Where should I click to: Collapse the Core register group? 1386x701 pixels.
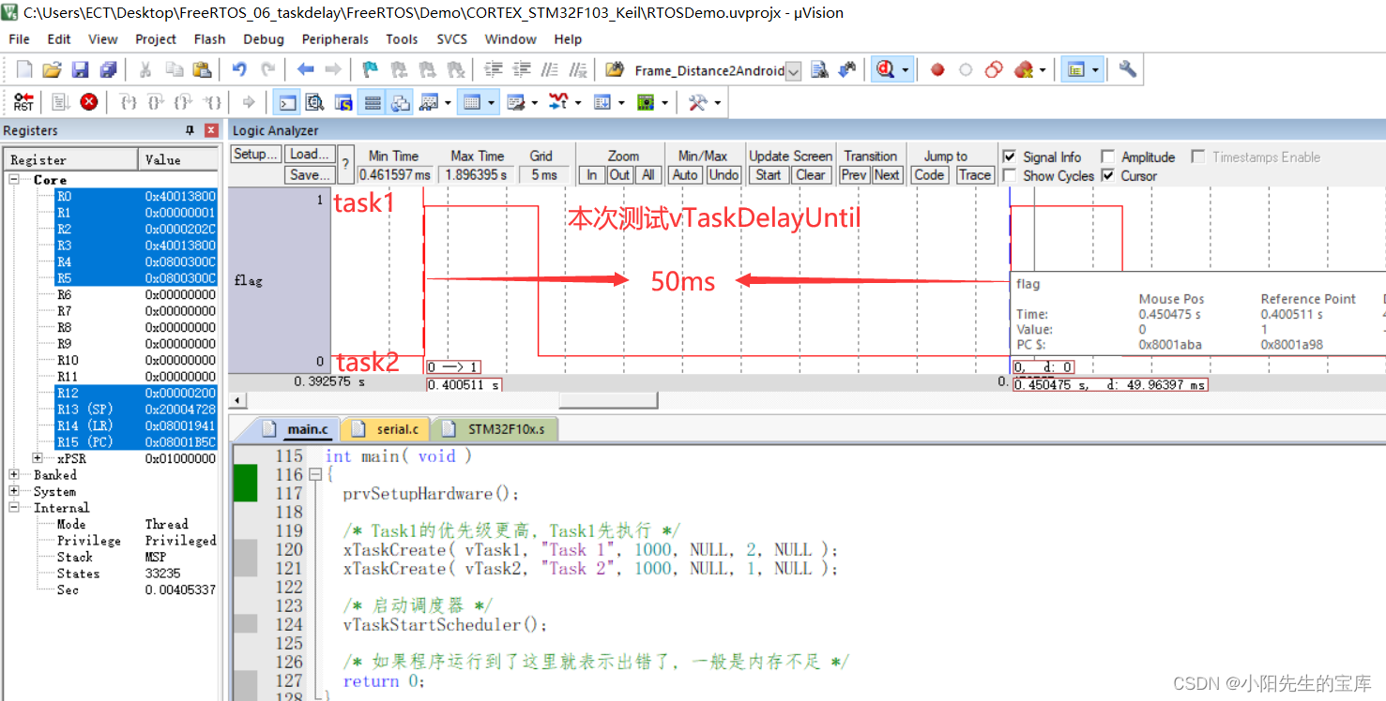(15, 179)
